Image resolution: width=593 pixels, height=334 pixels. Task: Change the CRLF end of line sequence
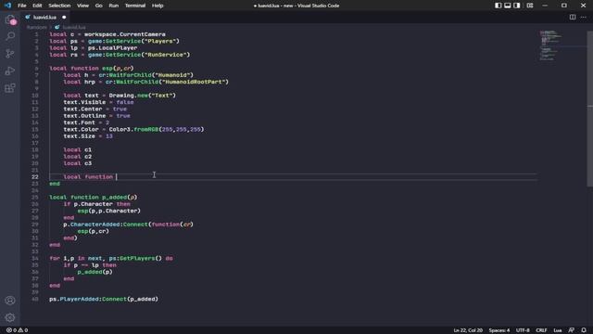(x=541, y=330)
